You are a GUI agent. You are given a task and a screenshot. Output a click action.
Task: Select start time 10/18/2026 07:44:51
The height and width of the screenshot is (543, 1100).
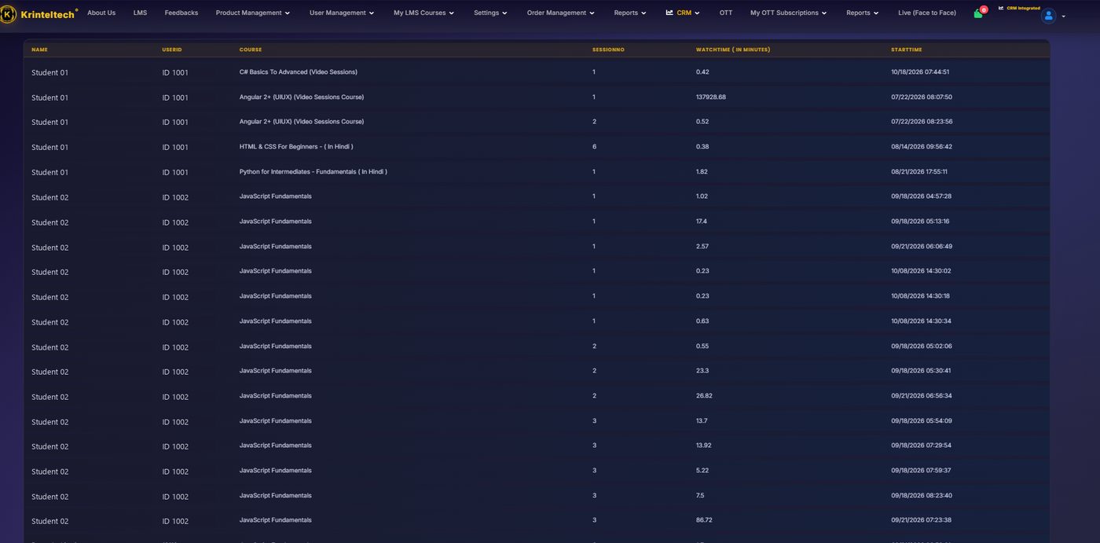920,72
